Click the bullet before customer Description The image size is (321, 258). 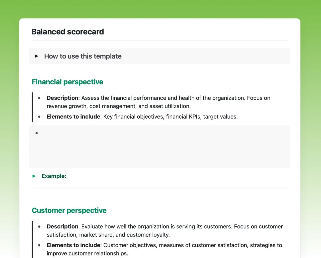39,227
